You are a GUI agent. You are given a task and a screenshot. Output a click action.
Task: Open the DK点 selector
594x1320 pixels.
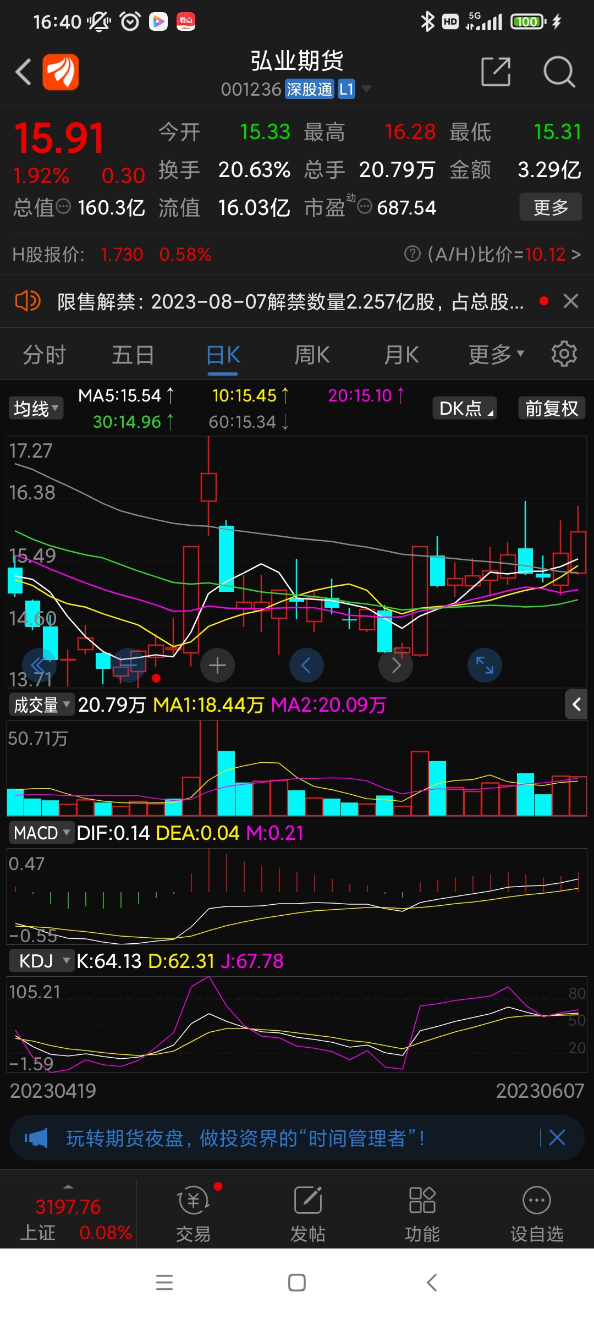pos(465,408)
